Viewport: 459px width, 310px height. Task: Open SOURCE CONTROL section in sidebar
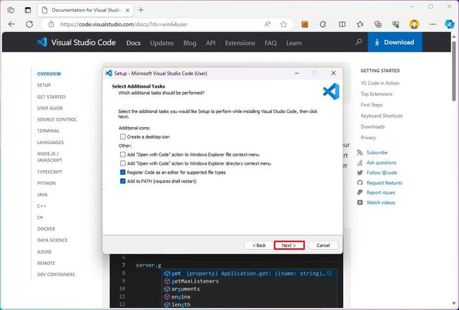[x=56, y=119]
